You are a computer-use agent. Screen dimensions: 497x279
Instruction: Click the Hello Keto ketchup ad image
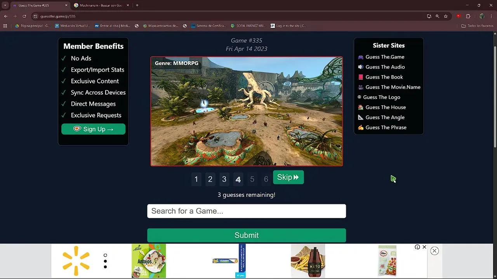tap(308, 261)
